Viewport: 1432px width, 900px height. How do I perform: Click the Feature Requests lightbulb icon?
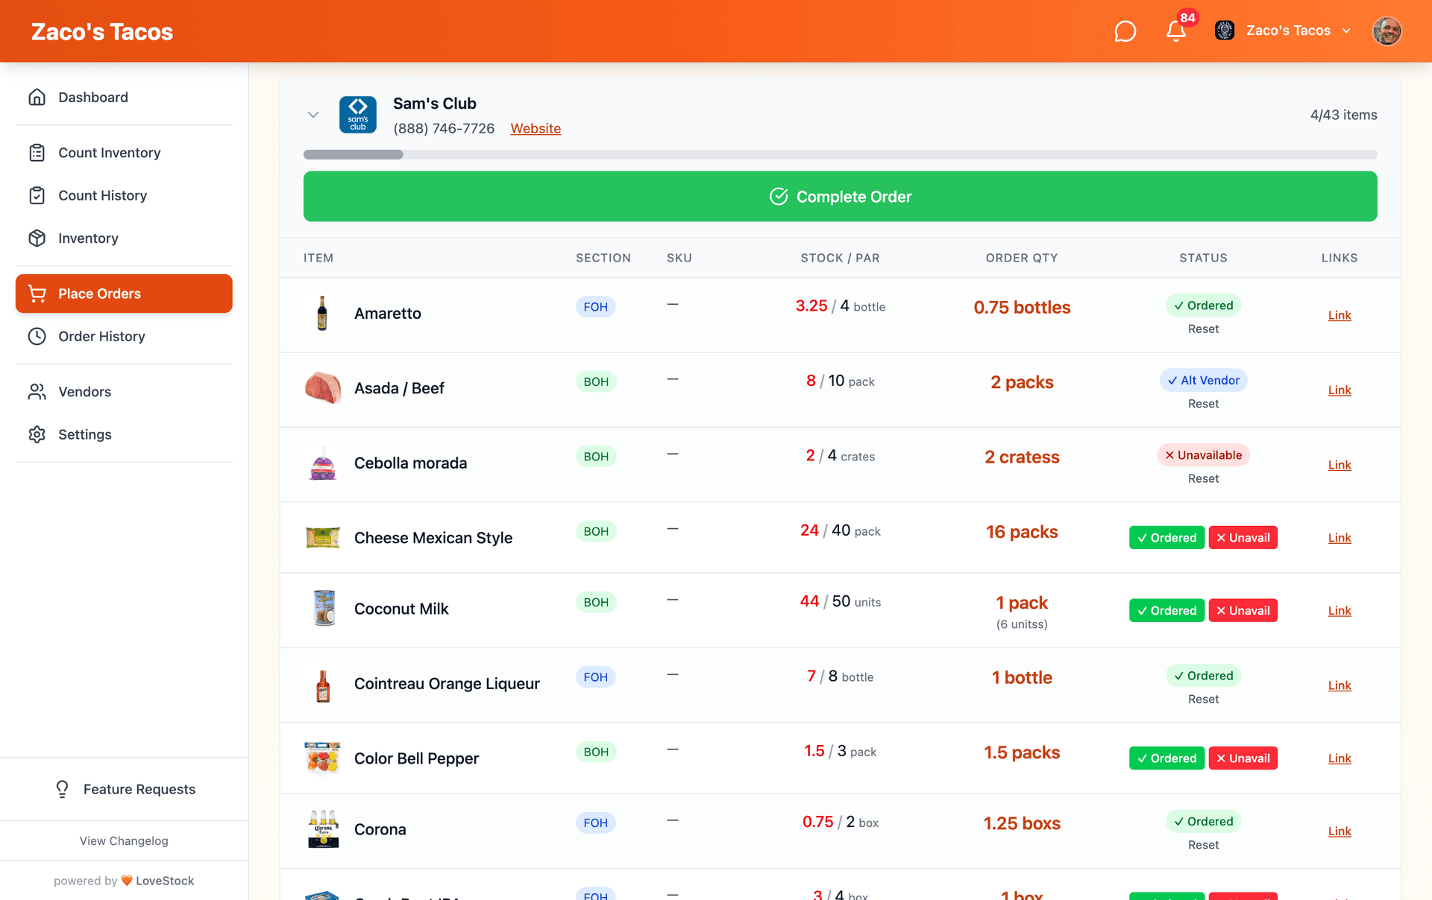pyautogui.click(x=63, y=789)
